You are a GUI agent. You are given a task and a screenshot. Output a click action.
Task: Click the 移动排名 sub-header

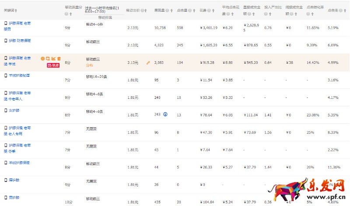105,17
